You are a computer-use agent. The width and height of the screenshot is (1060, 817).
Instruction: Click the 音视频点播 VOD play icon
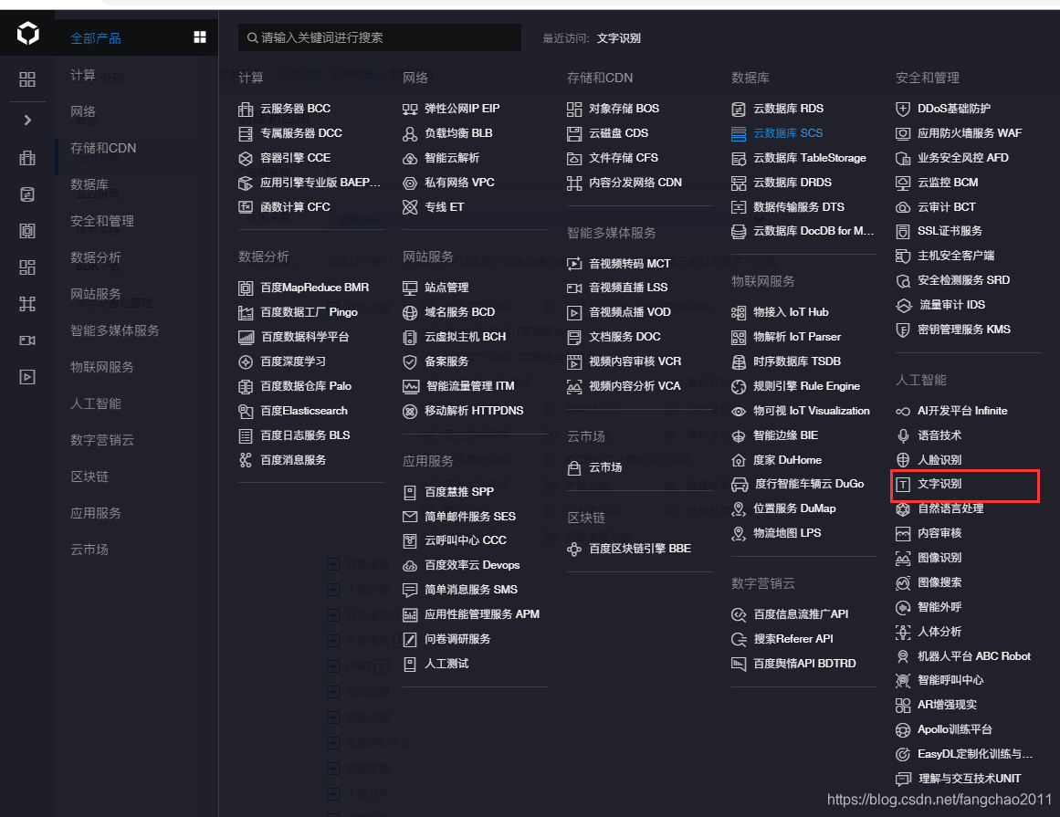point(574,313)
